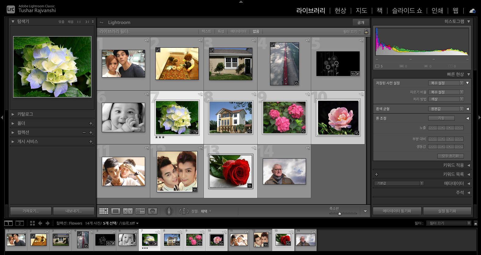Open the 라이브러리 module

tap(311, 11)
